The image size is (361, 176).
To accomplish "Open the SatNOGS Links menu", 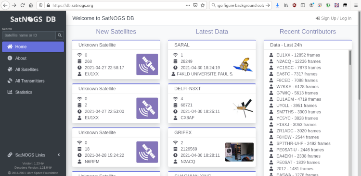I will point(33,155).
